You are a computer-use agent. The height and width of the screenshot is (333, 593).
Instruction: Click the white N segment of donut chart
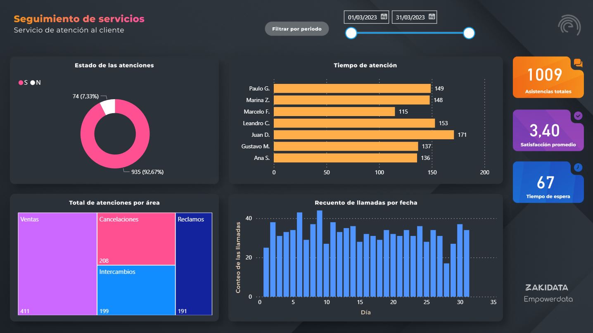108,107
